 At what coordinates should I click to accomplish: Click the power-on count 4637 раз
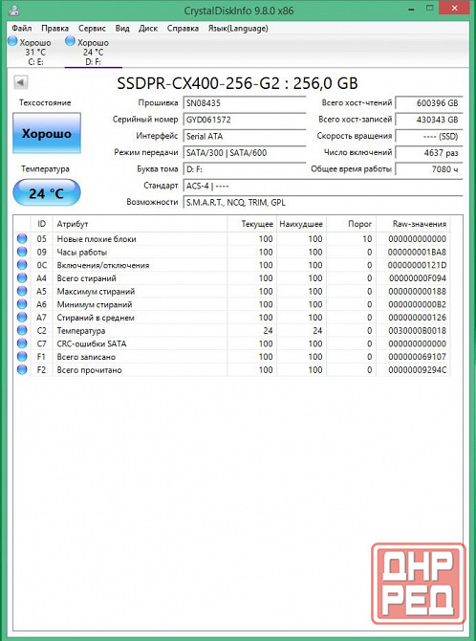429,152
